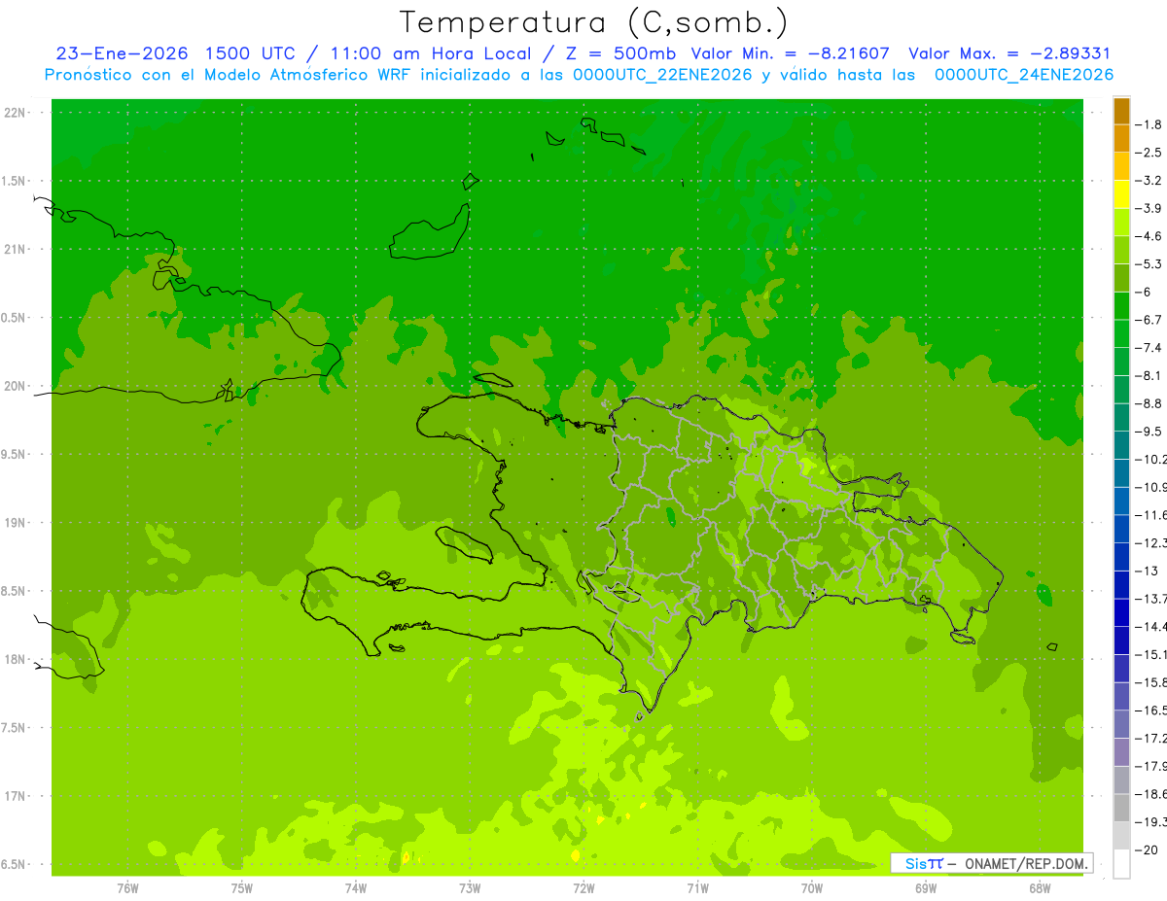Viewport: 1167px width, 901px height.
Task: Click the '18N' latitude label
Action: pos(16,659)
